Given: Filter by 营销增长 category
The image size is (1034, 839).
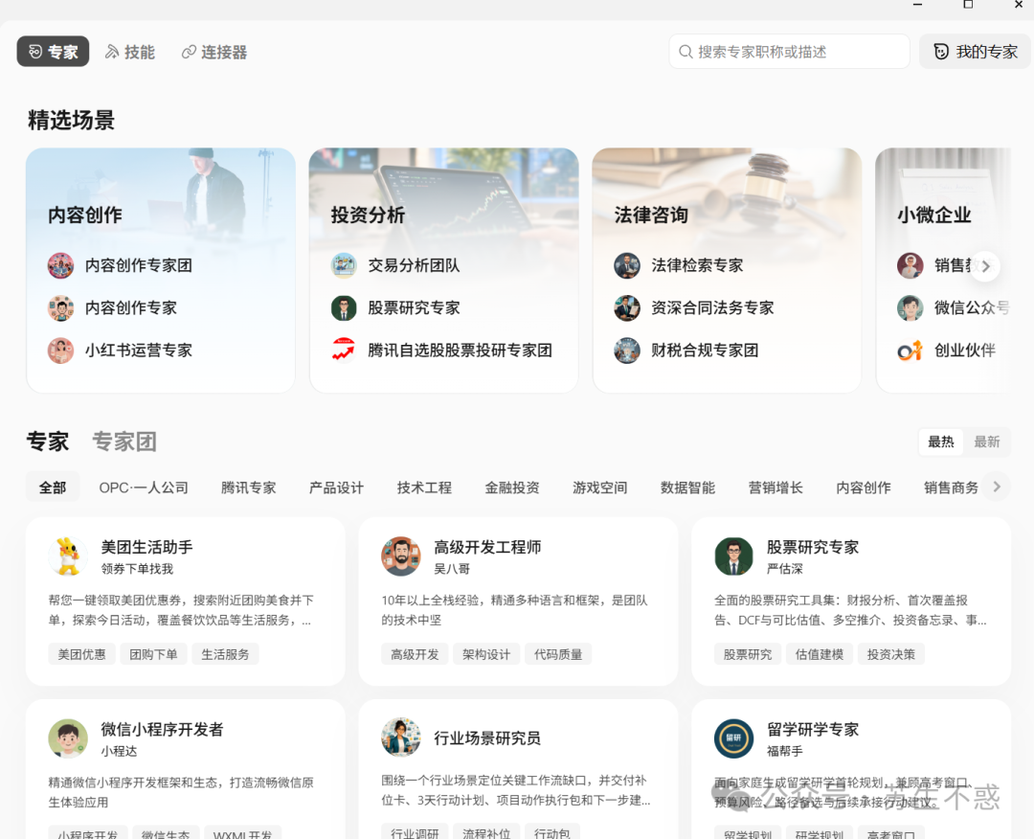Looking at the screenshot, I should click(x=775, y=488).
